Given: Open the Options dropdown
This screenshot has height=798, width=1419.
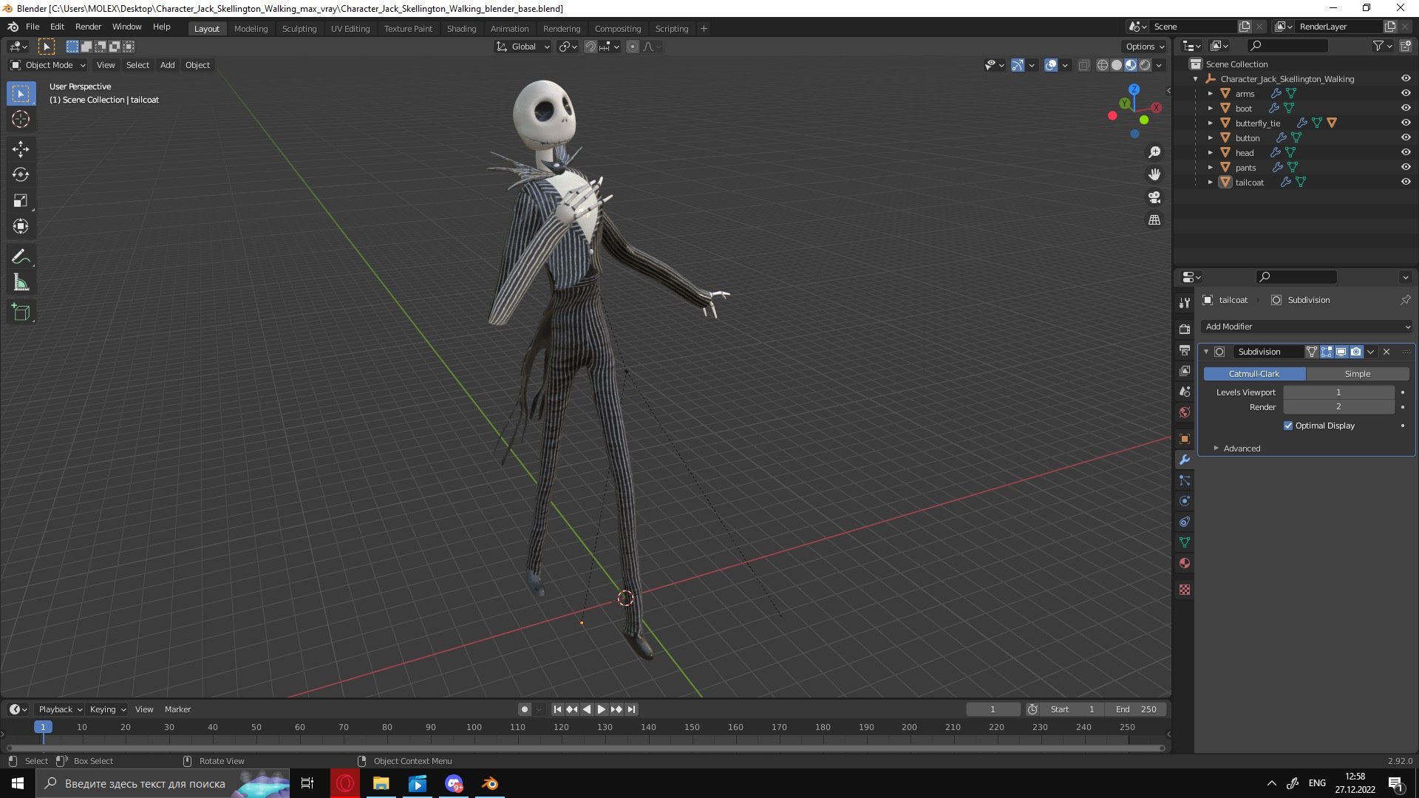Looking at the screenshot, I should tap(1145, 47).
